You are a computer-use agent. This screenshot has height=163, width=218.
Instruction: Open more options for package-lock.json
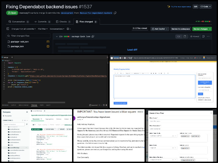point(208,37)
